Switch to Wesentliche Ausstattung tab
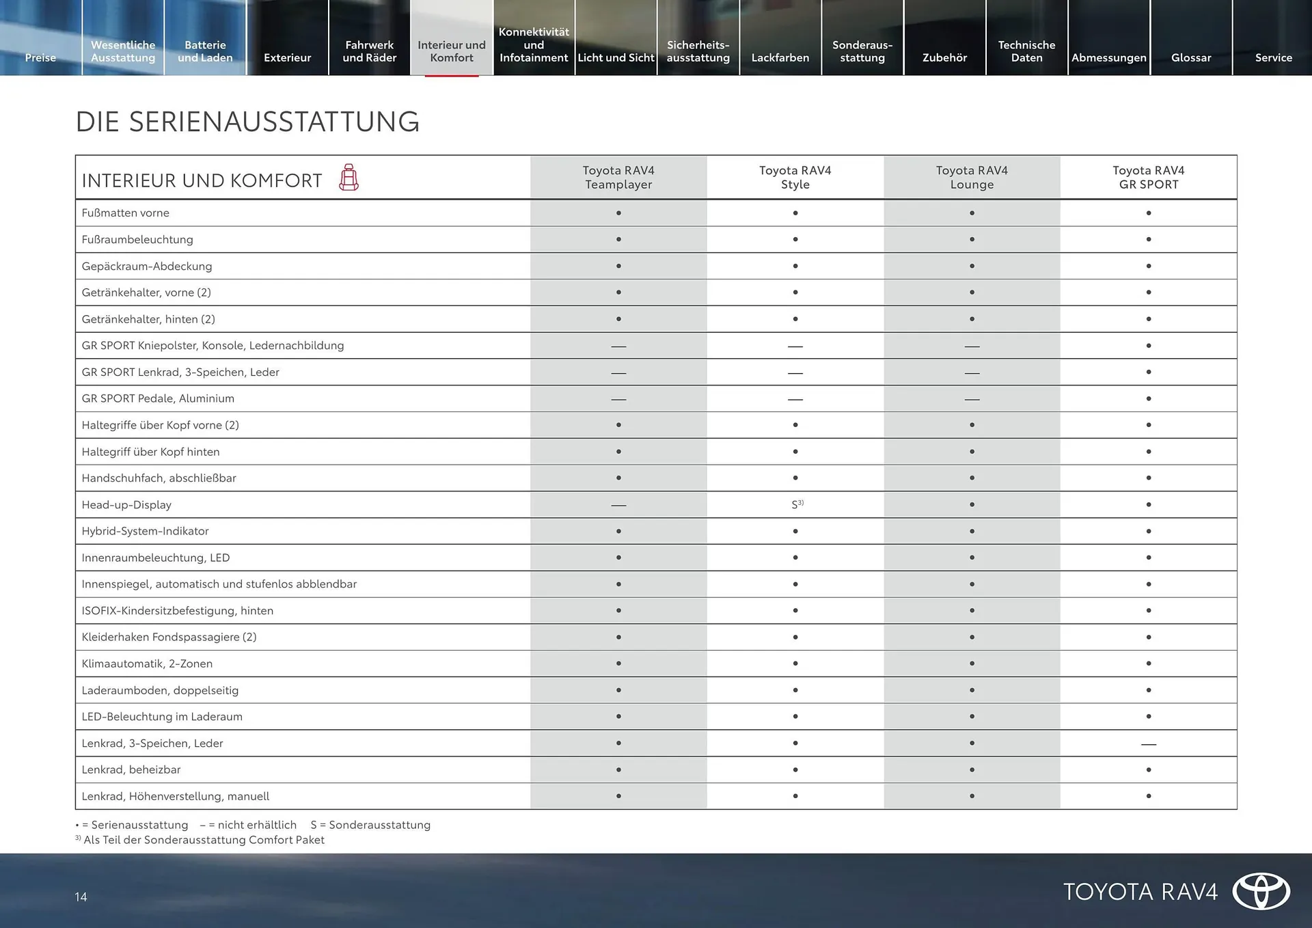The height and width of the screenshot is (928, 1312). 123,51
